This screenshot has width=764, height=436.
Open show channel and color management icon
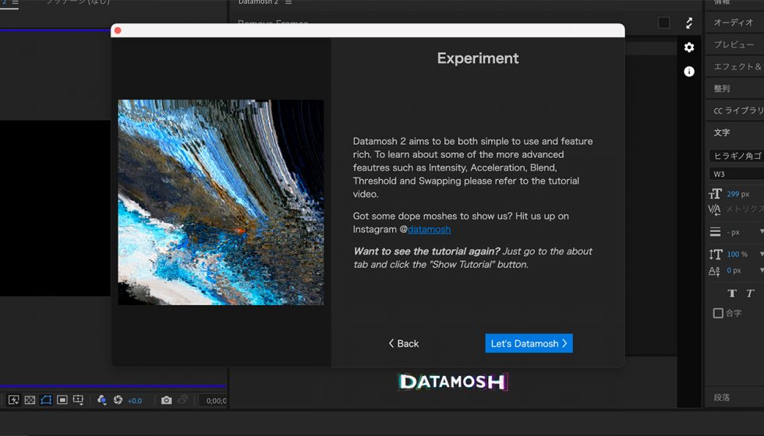[102, 400]
